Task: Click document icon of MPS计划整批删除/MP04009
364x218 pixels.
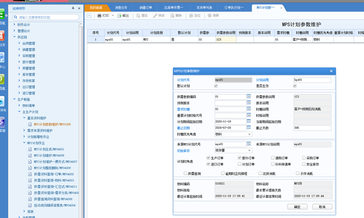Action: (30, 168)
